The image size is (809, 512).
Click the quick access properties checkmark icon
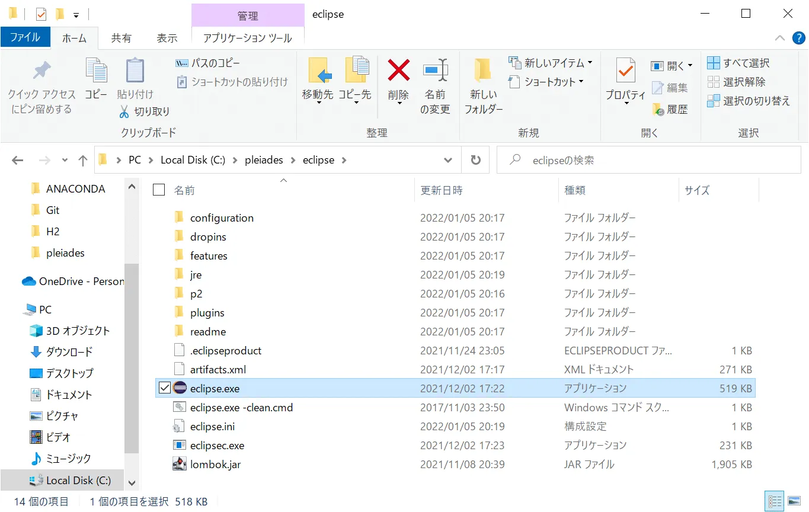click(x=41, y=14)
